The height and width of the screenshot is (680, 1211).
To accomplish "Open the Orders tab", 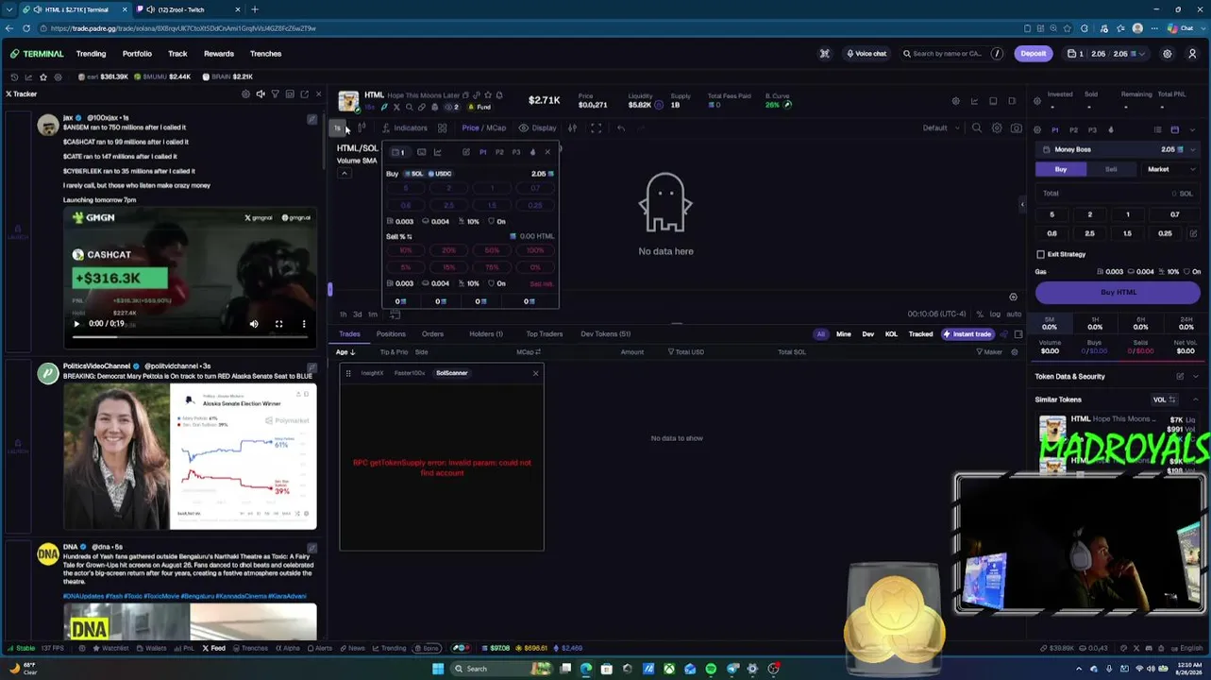I will click(432, 333).
